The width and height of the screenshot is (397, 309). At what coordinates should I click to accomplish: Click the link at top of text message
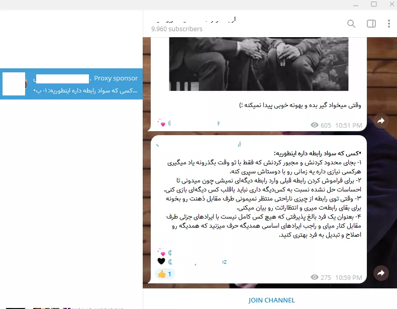click(198, 144)
